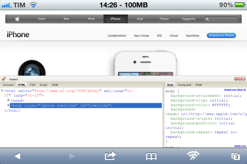
Task: Switch to the Script tab
Action: (44, 85)
